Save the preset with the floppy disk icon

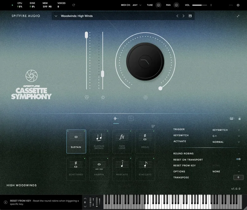(190, 16)
